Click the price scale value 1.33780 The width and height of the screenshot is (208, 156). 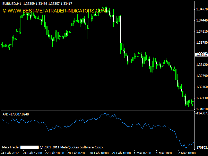click(x=202, y=43)
